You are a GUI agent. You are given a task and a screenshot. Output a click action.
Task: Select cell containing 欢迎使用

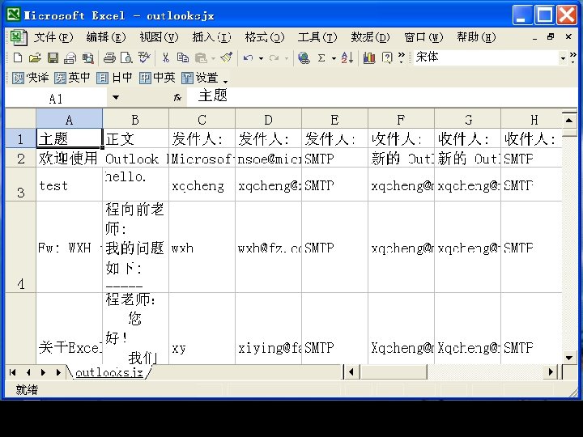point(69,159)
